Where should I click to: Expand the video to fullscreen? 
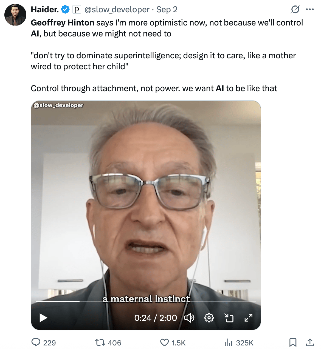249,318
